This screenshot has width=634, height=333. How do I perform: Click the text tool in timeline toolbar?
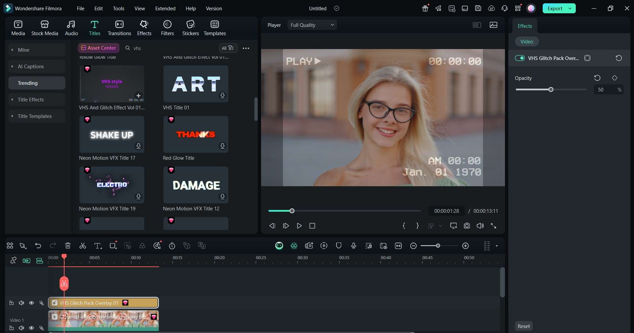point(98,246)
